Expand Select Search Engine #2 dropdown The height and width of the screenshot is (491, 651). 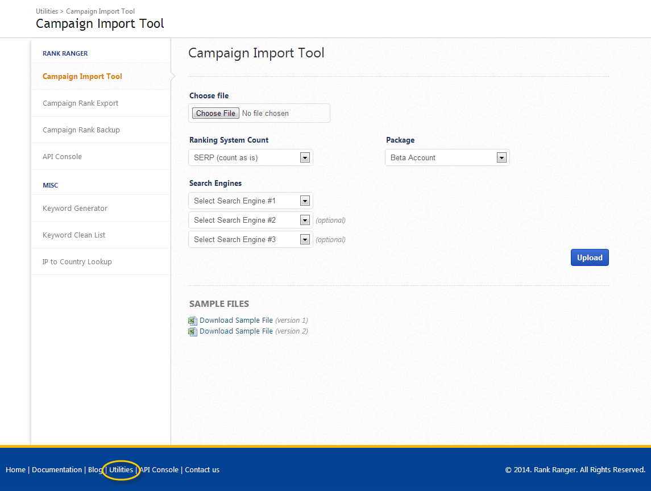coord(251,220)
